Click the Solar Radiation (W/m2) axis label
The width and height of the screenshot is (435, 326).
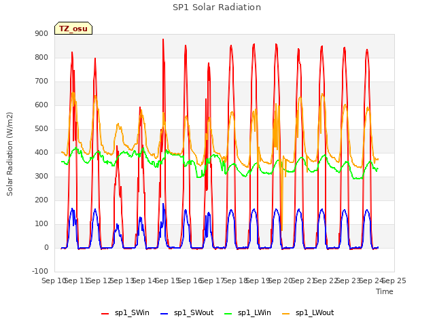pyautogui.click(x=10, y=154)
